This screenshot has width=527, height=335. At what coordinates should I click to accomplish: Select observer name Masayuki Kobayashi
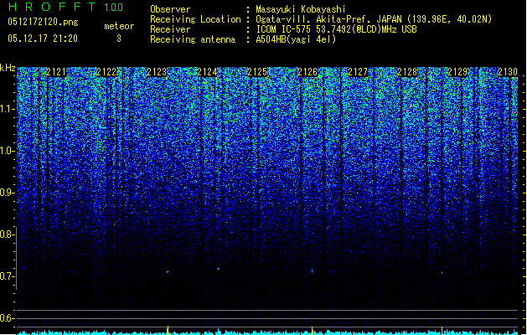[x=301, y=9]
